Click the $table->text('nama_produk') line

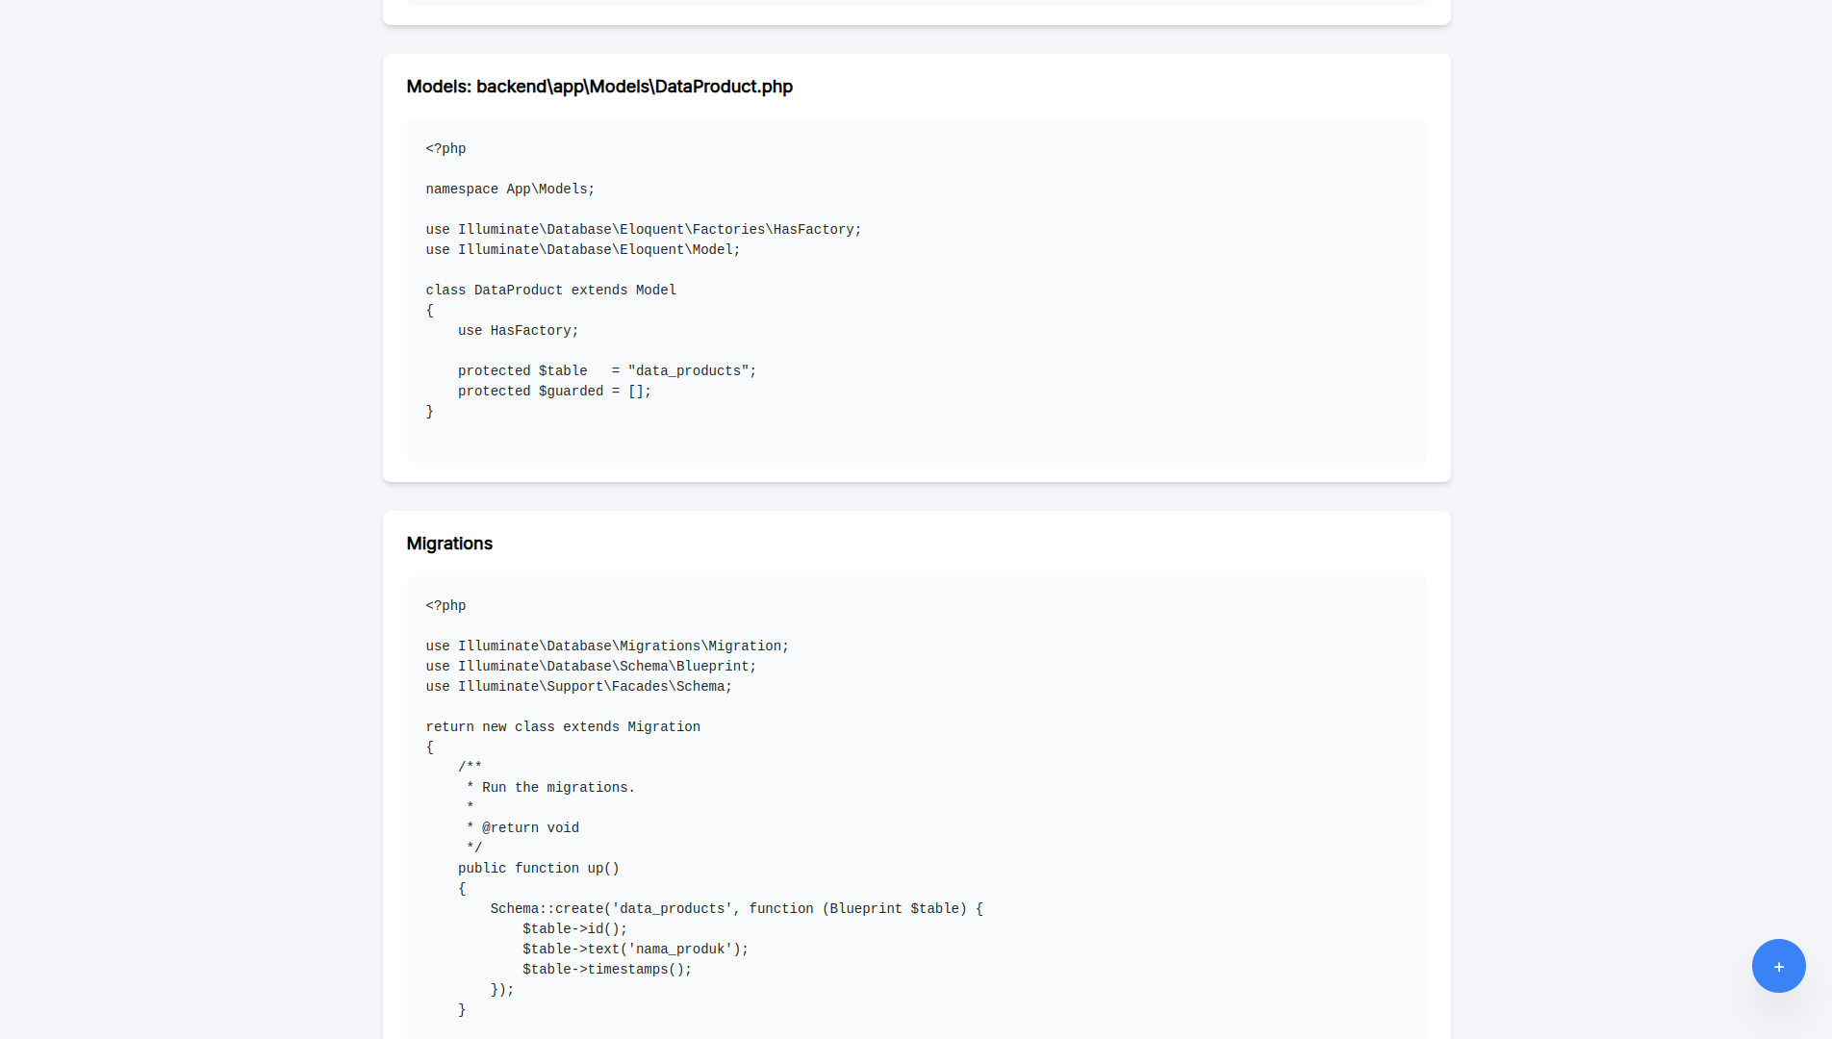[x=635, y=950]
